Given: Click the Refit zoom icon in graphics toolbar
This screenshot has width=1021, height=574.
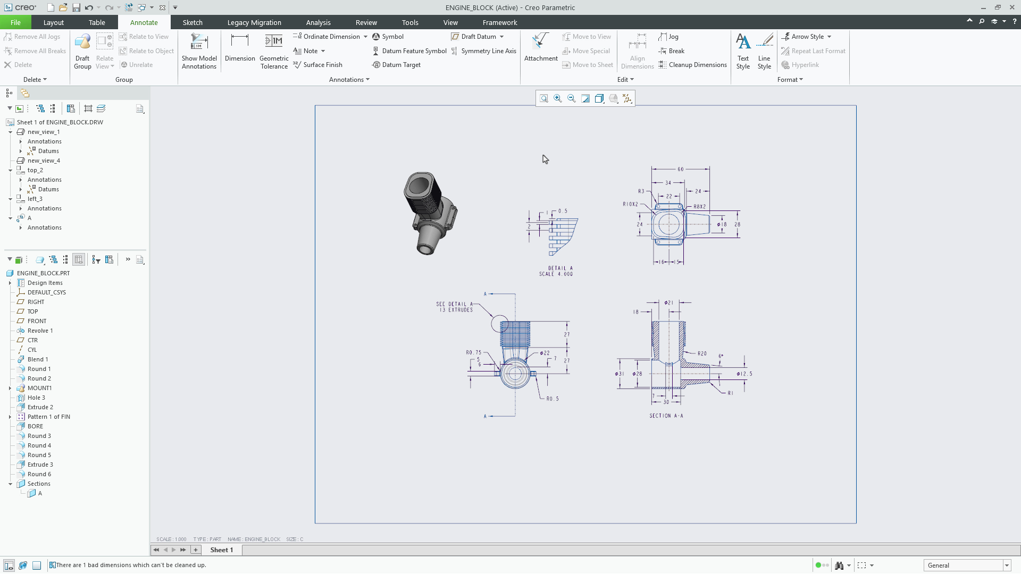Looking at the screenshot, I should point(544,98).
